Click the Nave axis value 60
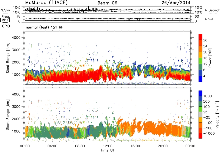Viewport: 220px width, 152px height. (x=197, y=16)
